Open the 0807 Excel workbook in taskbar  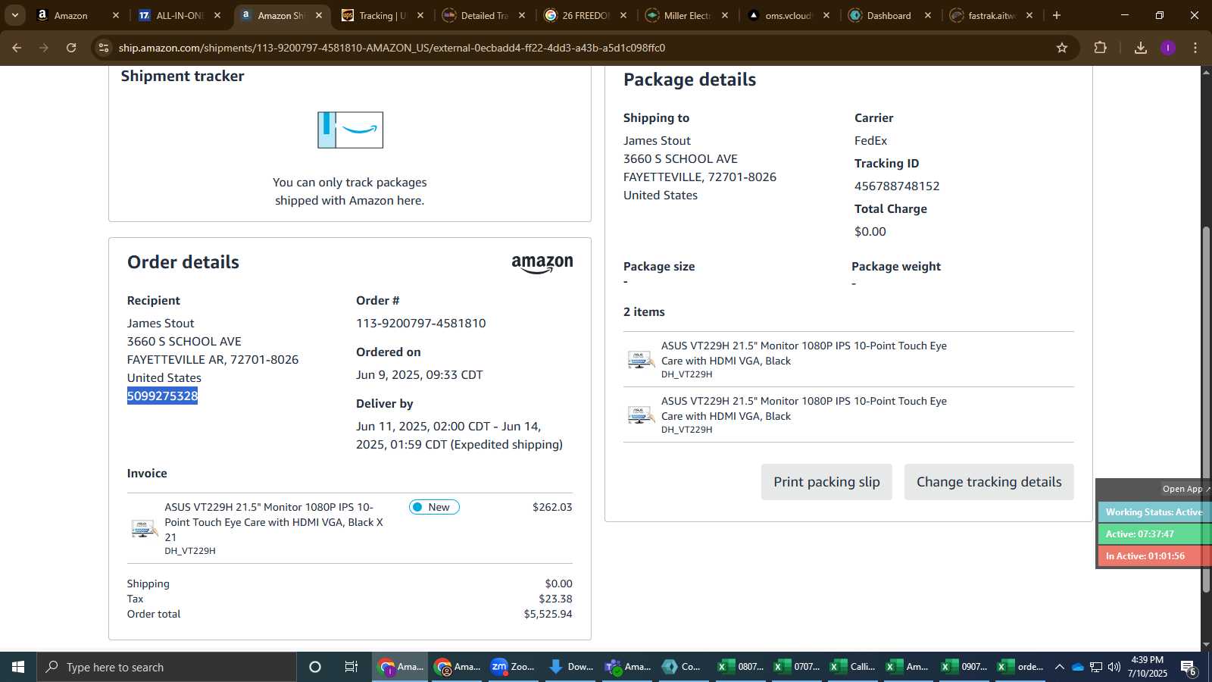(741, 667)
